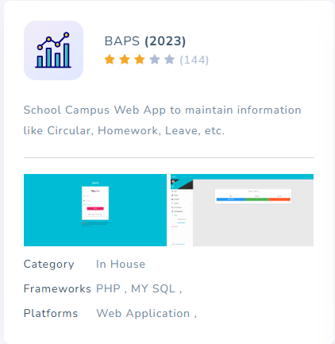
Task: Click the second gold star
Action: tap(125, 60)
